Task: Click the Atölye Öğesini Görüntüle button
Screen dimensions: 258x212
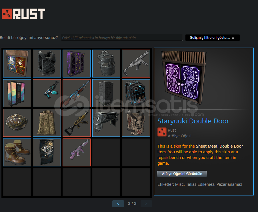Action: pos(182,174)
